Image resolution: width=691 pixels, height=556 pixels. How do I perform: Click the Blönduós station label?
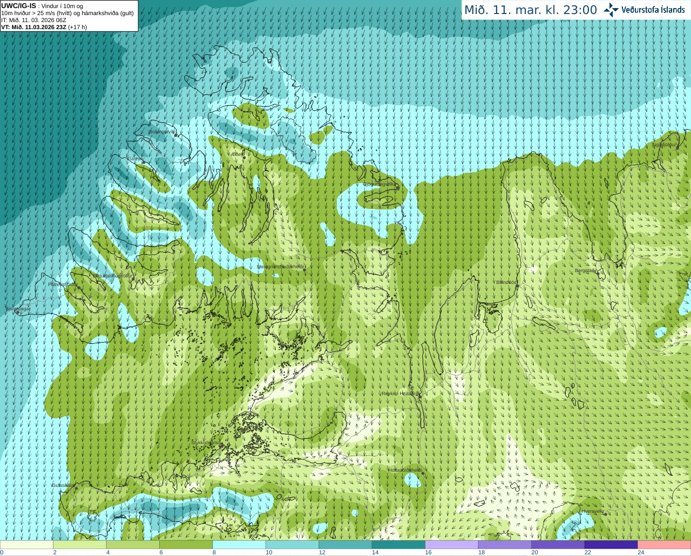(506, 282)
